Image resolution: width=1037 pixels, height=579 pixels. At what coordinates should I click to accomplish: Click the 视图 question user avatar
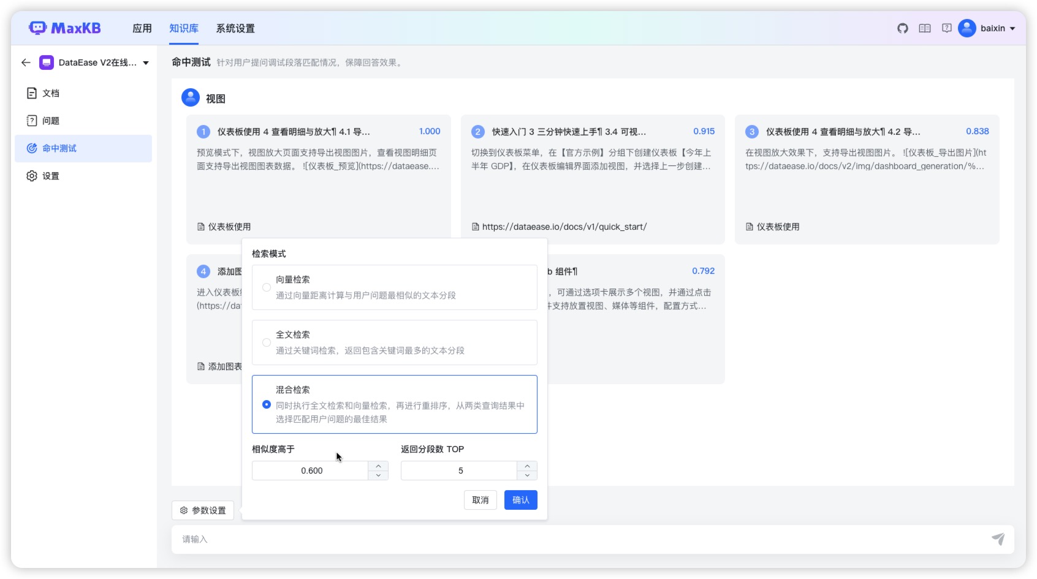pos(191,98)
